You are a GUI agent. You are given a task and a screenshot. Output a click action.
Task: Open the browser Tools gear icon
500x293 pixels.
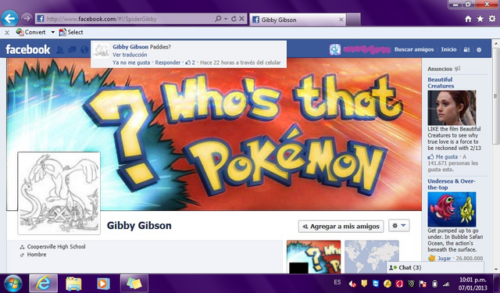click(x=492, y=19)
